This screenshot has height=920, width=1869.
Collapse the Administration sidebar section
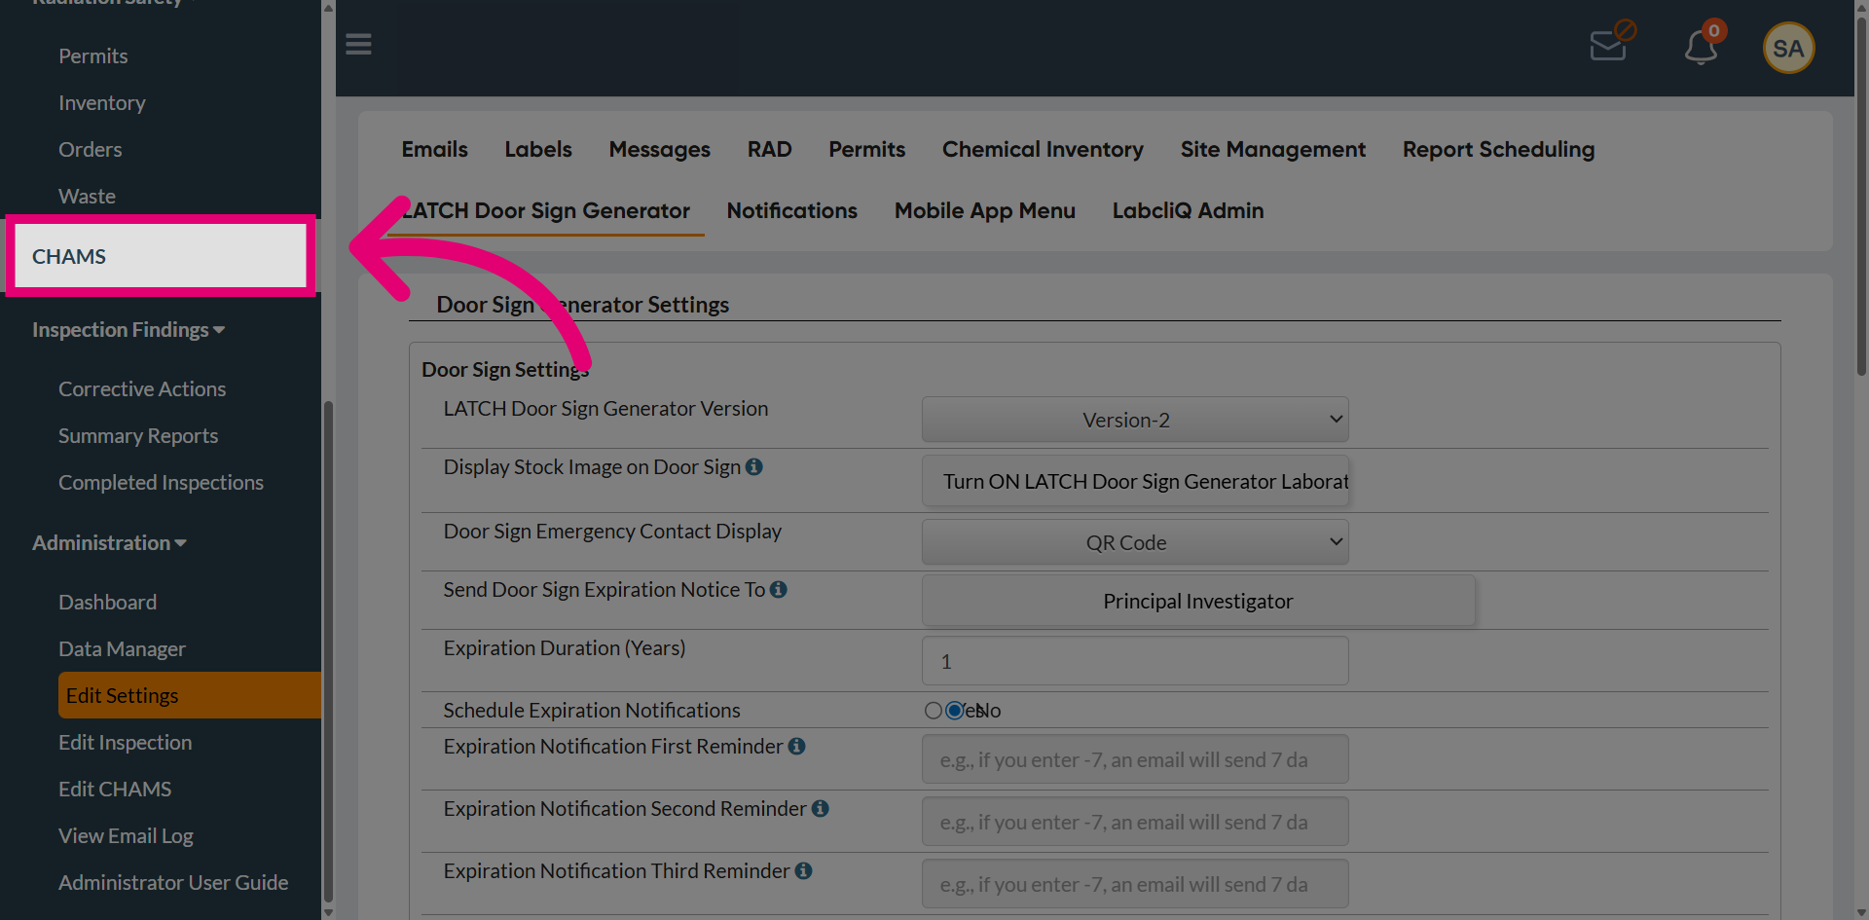[109, 543]
